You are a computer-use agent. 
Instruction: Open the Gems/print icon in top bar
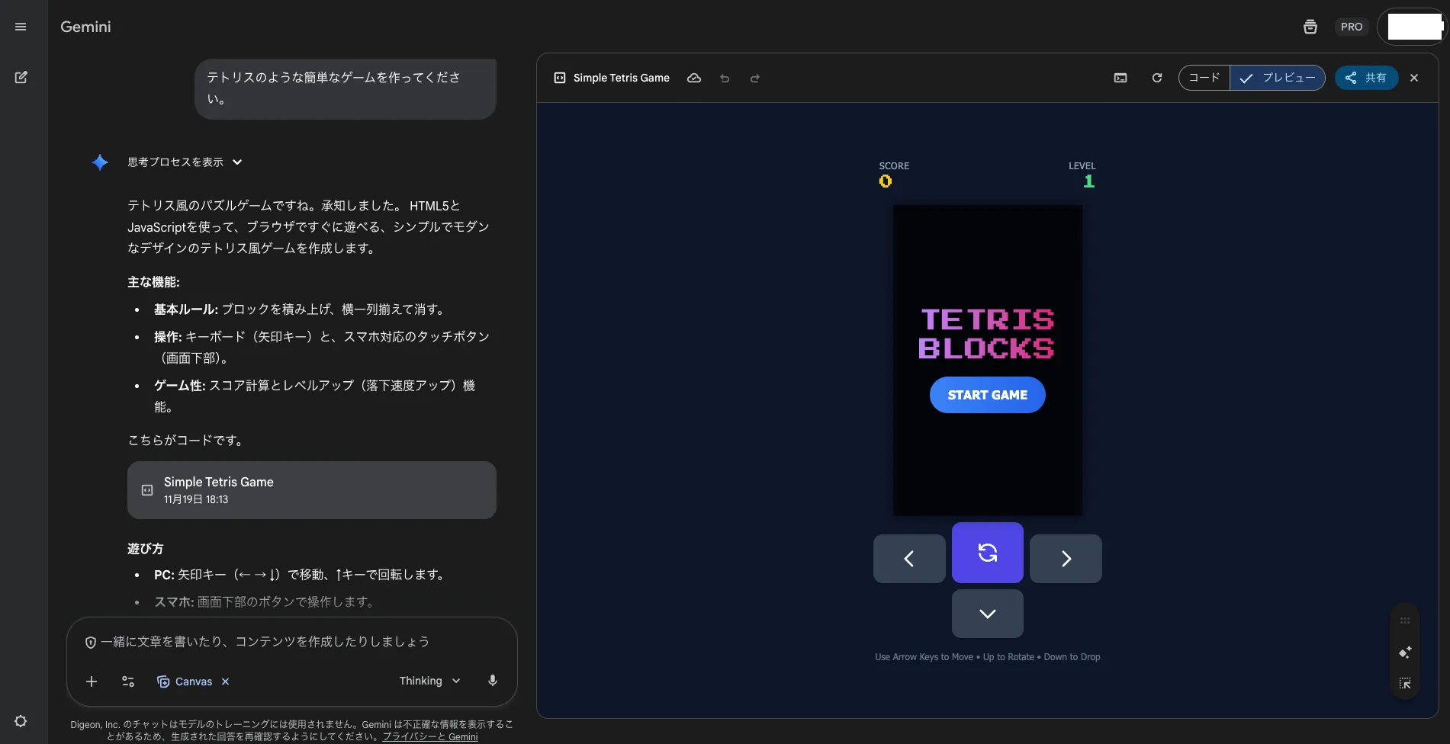tap(1310, 27)
